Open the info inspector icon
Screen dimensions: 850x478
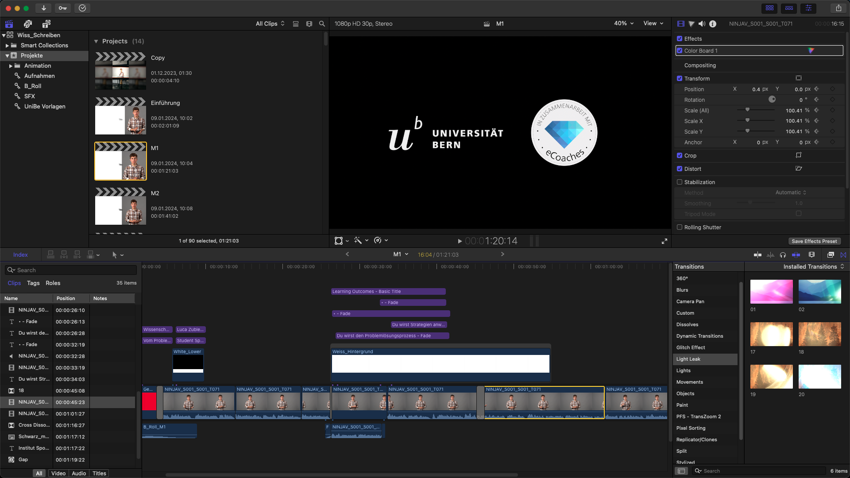click(x=713, y=24)
